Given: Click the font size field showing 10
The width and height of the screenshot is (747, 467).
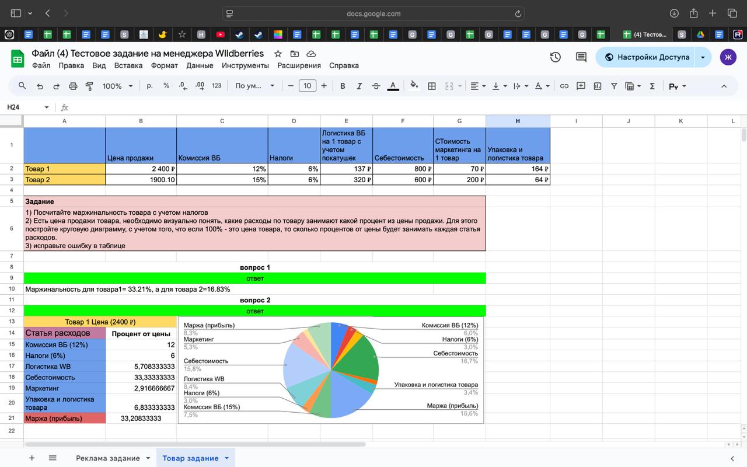Looking at the screenshot, I should pyautogui.click(x=308, y=86).
